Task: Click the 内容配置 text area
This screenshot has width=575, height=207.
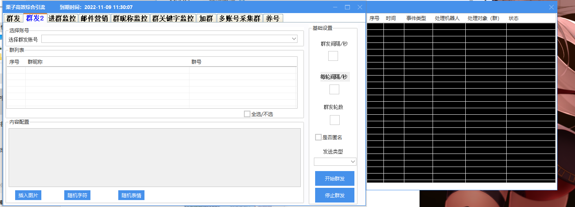Action: (x=155, y=158)
